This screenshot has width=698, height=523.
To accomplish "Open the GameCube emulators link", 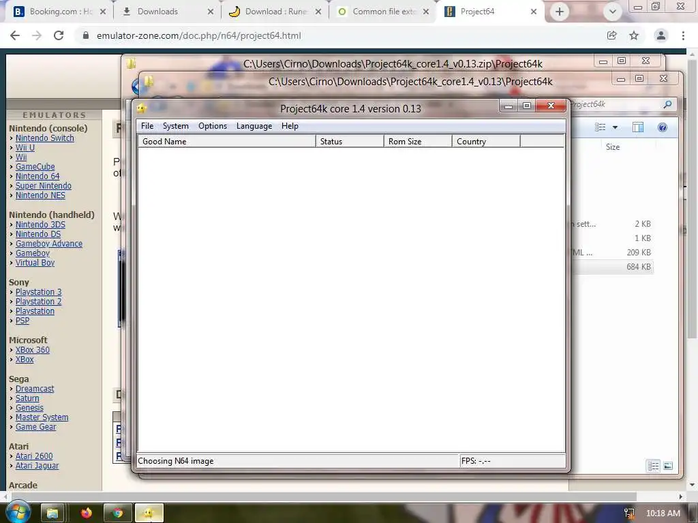I will (x=35, y=167).
